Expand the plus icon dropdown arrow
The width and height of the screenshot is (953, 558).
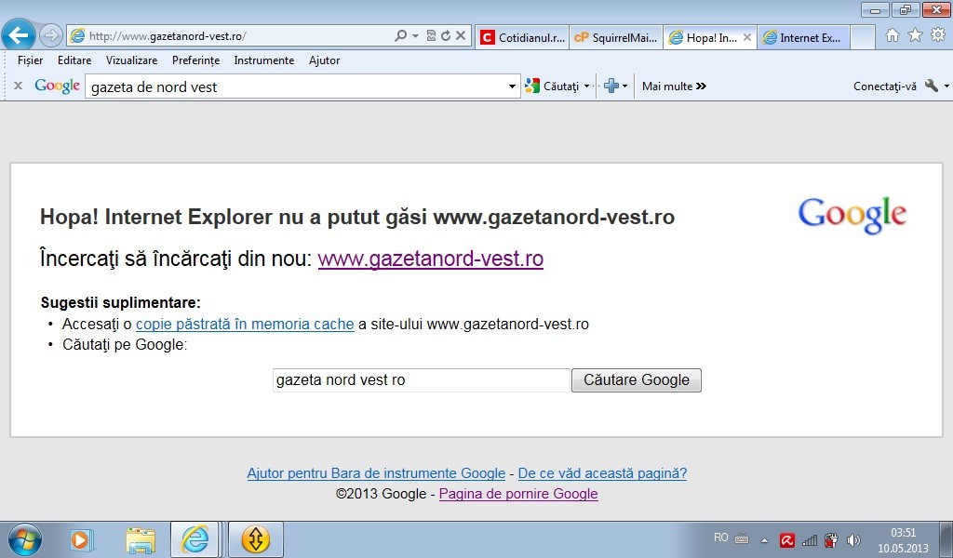click(x=624, y=86)
